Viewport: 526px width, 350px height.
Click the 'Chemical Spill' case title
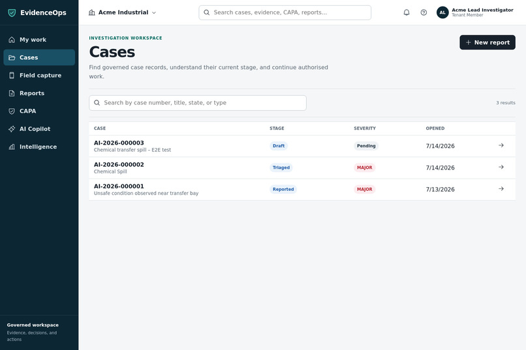point(110,171)
